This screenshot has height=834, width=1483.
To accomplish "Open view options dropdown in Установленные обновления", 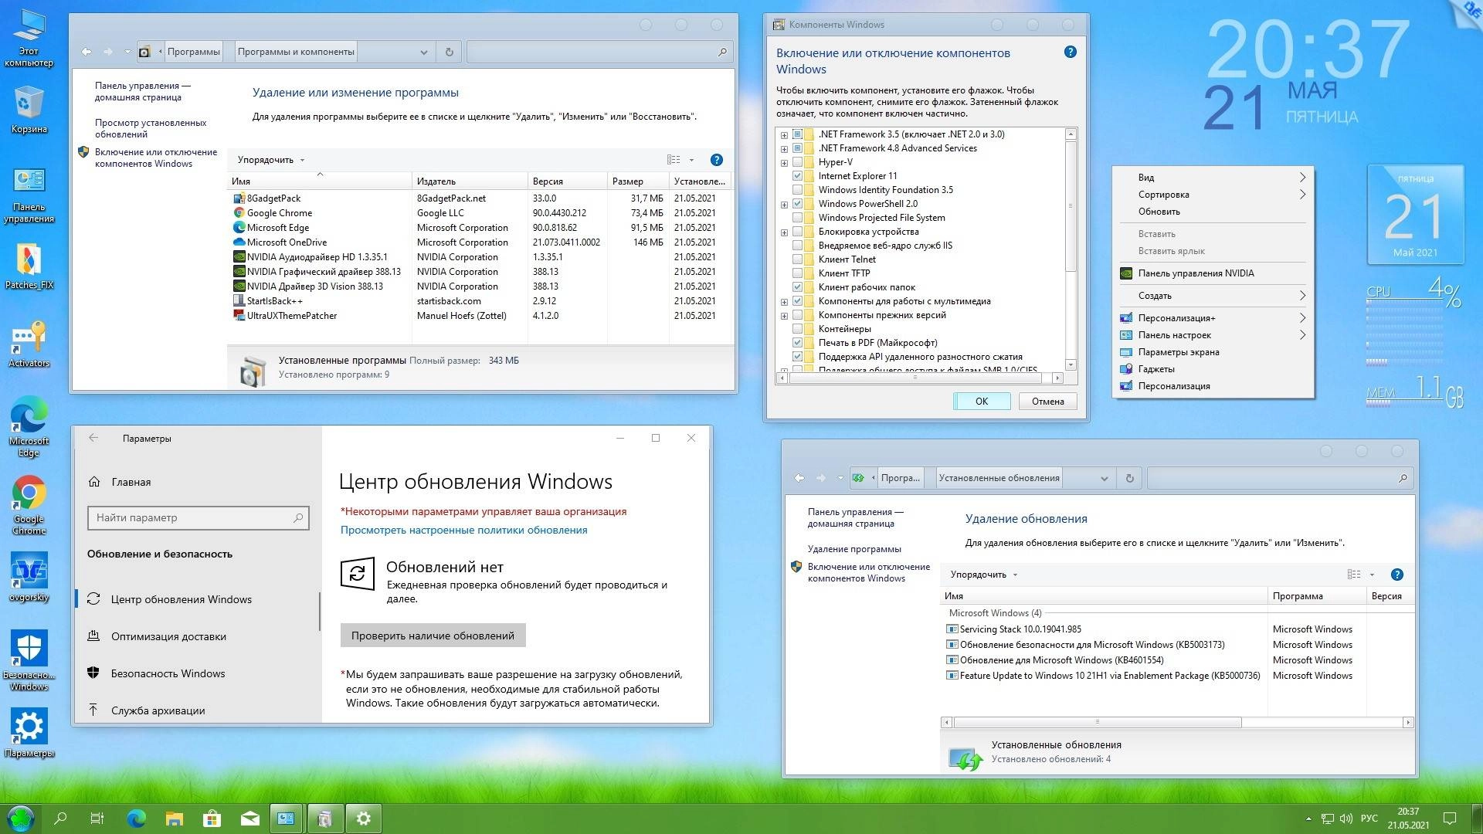I will [1373, 575].
